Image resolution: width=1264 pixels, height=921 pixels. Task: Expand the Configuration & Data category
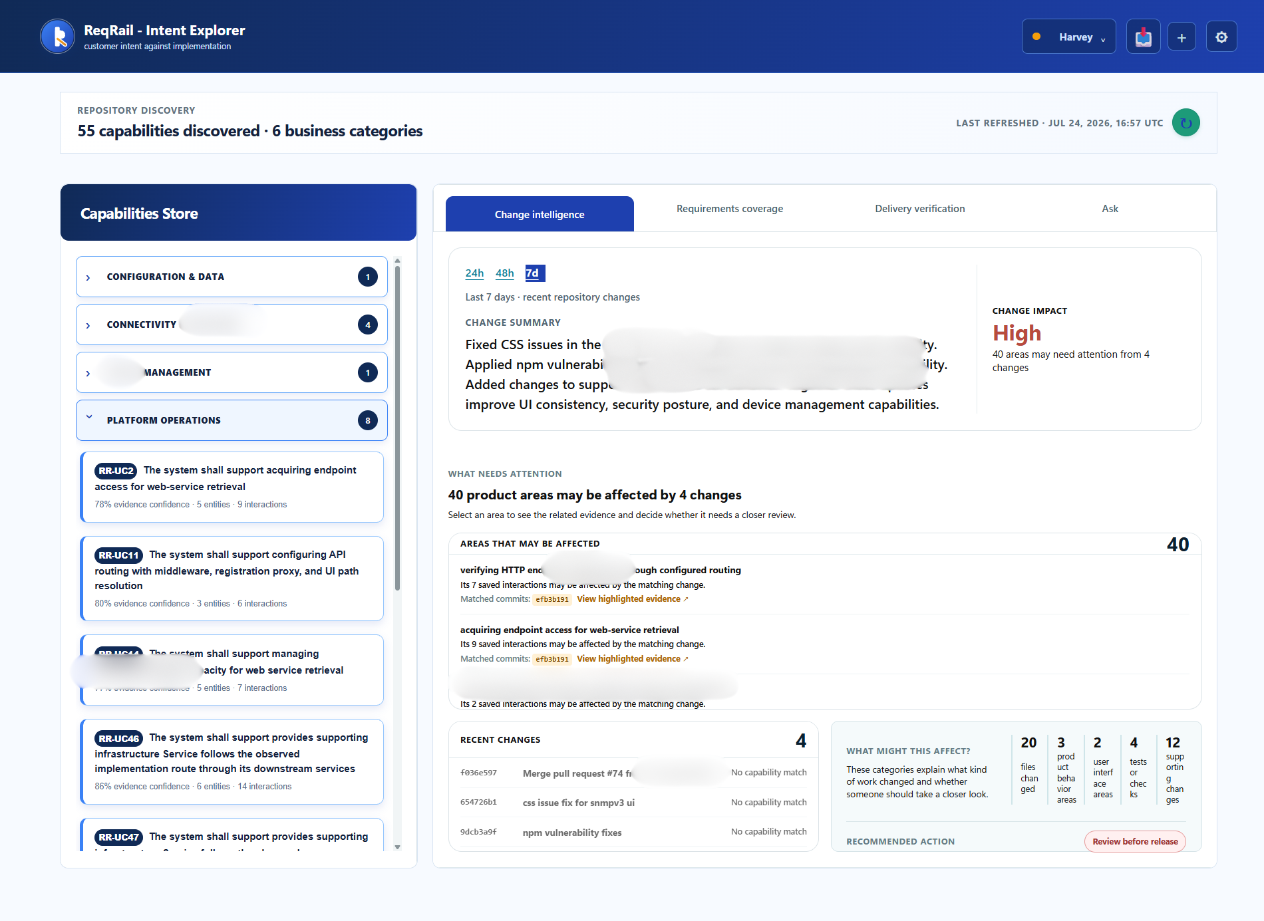click(232, 277)
